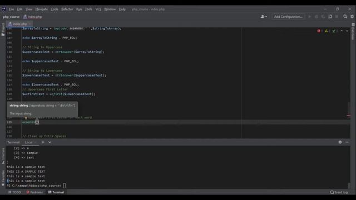
Task: Open the Structure tool window sidebar button
Action: [3, 156]
